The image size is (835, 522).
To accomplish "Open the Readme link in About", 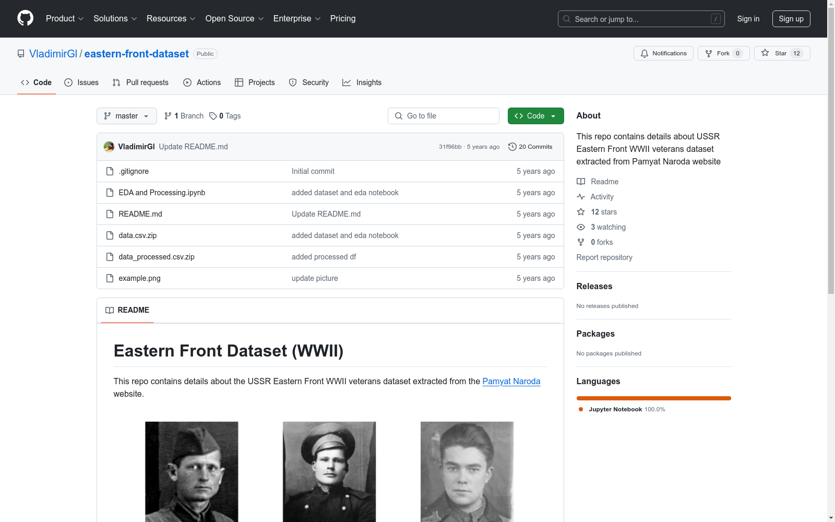I will point(598,182).
